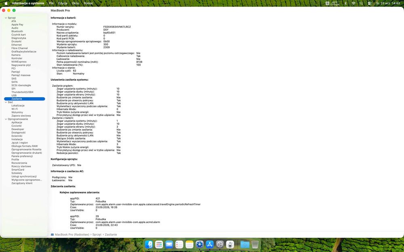Open the Okno menu
This screenshot has height=252, width=404.
pyautogui.click(x=76, y=3)
